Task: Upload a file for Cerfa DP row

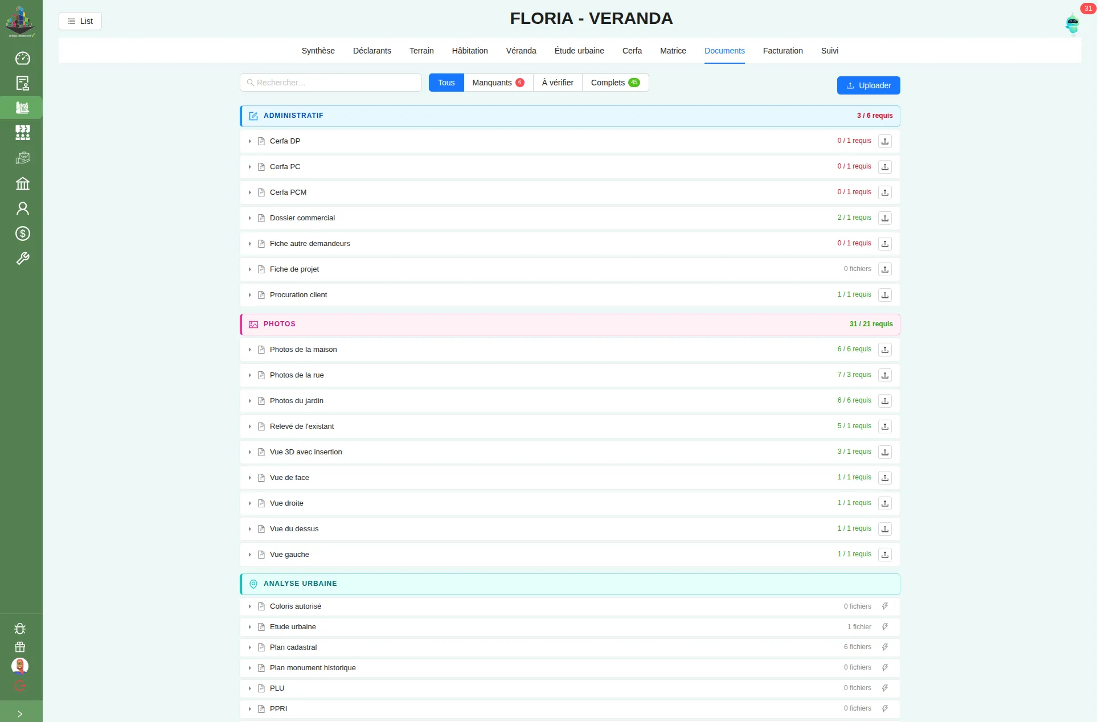Action: [x=885, y=141]
